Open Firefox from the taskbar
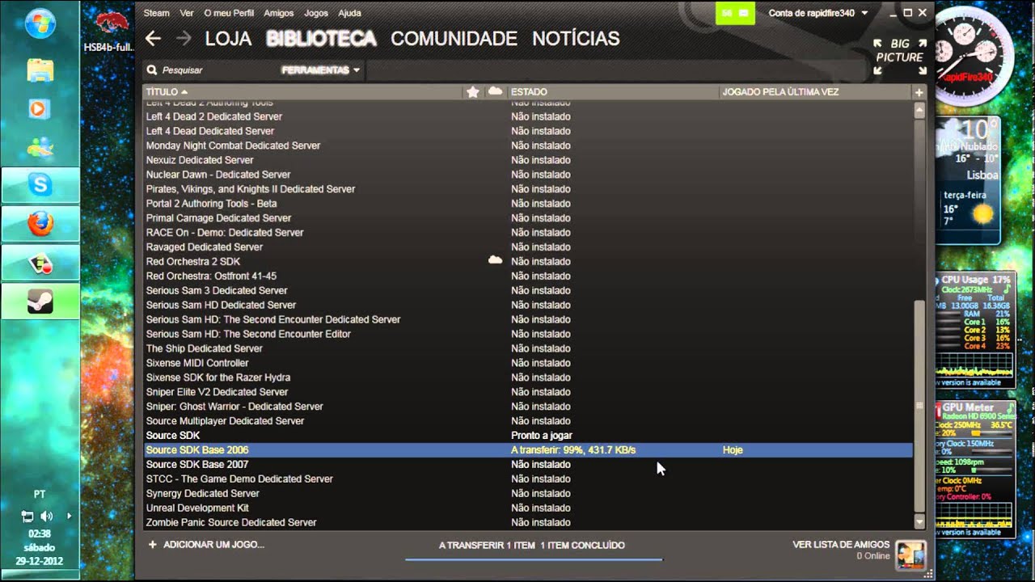This screenshot has width=1035, height=582. click(40, 224)
